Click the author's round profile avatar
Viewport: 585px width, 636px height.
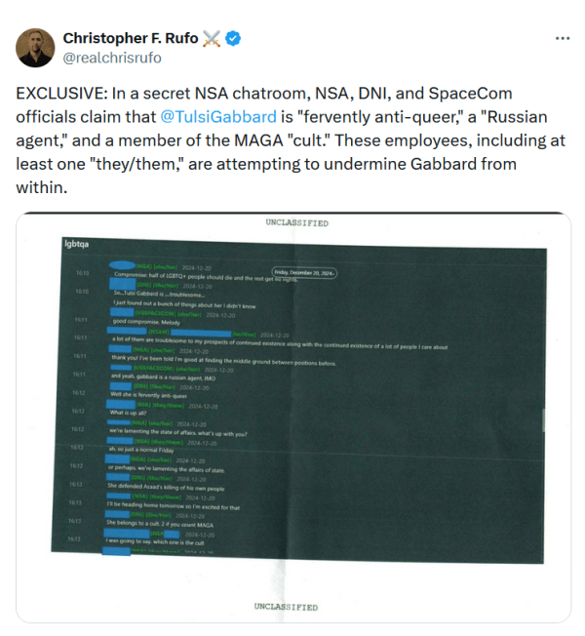point(35,48)
